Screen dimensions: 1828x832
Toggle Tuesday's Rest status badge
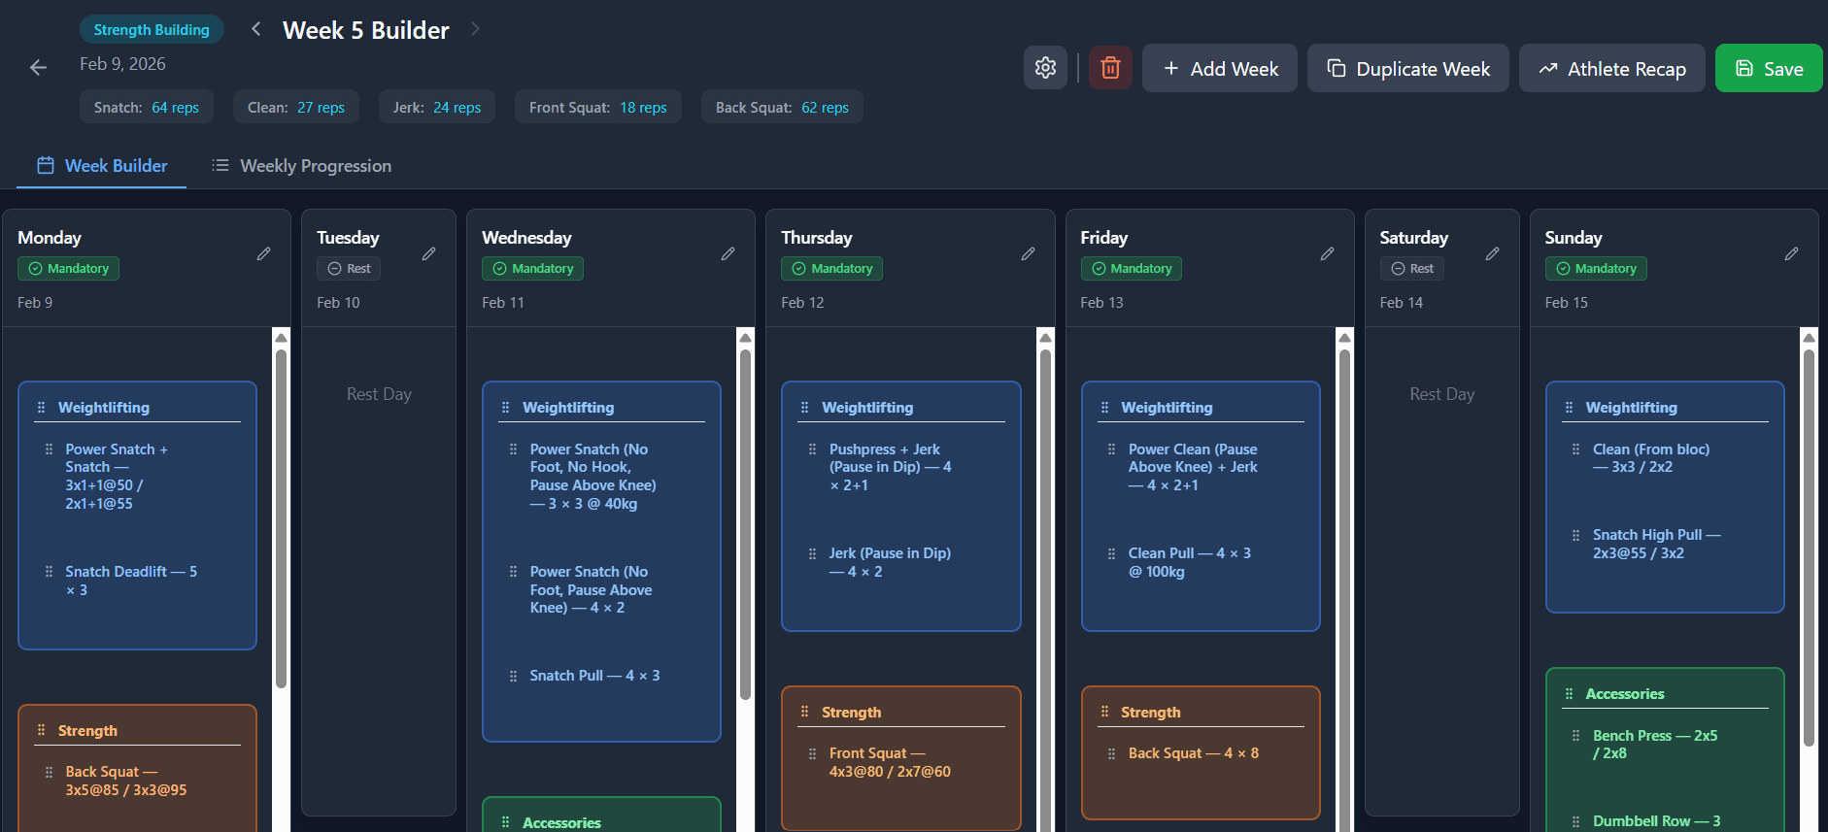[x=349, y=269]
